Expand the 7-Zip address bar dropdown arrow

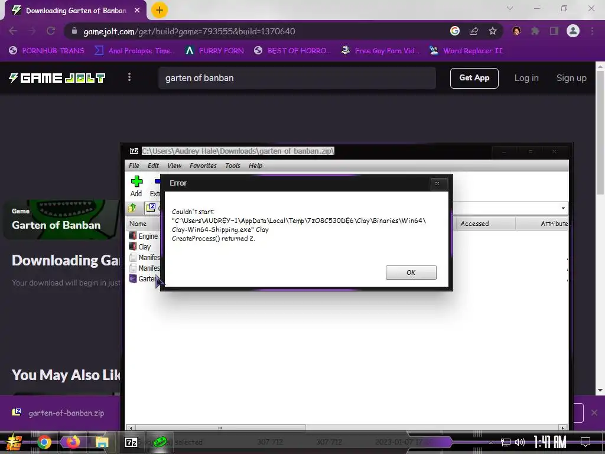(563, 209)
